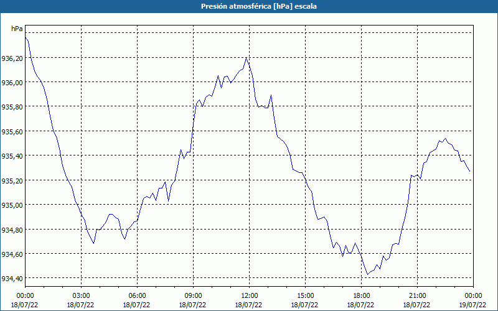Click the 934,80 y-axis value
498x311 pixels.
coord(12,230)
